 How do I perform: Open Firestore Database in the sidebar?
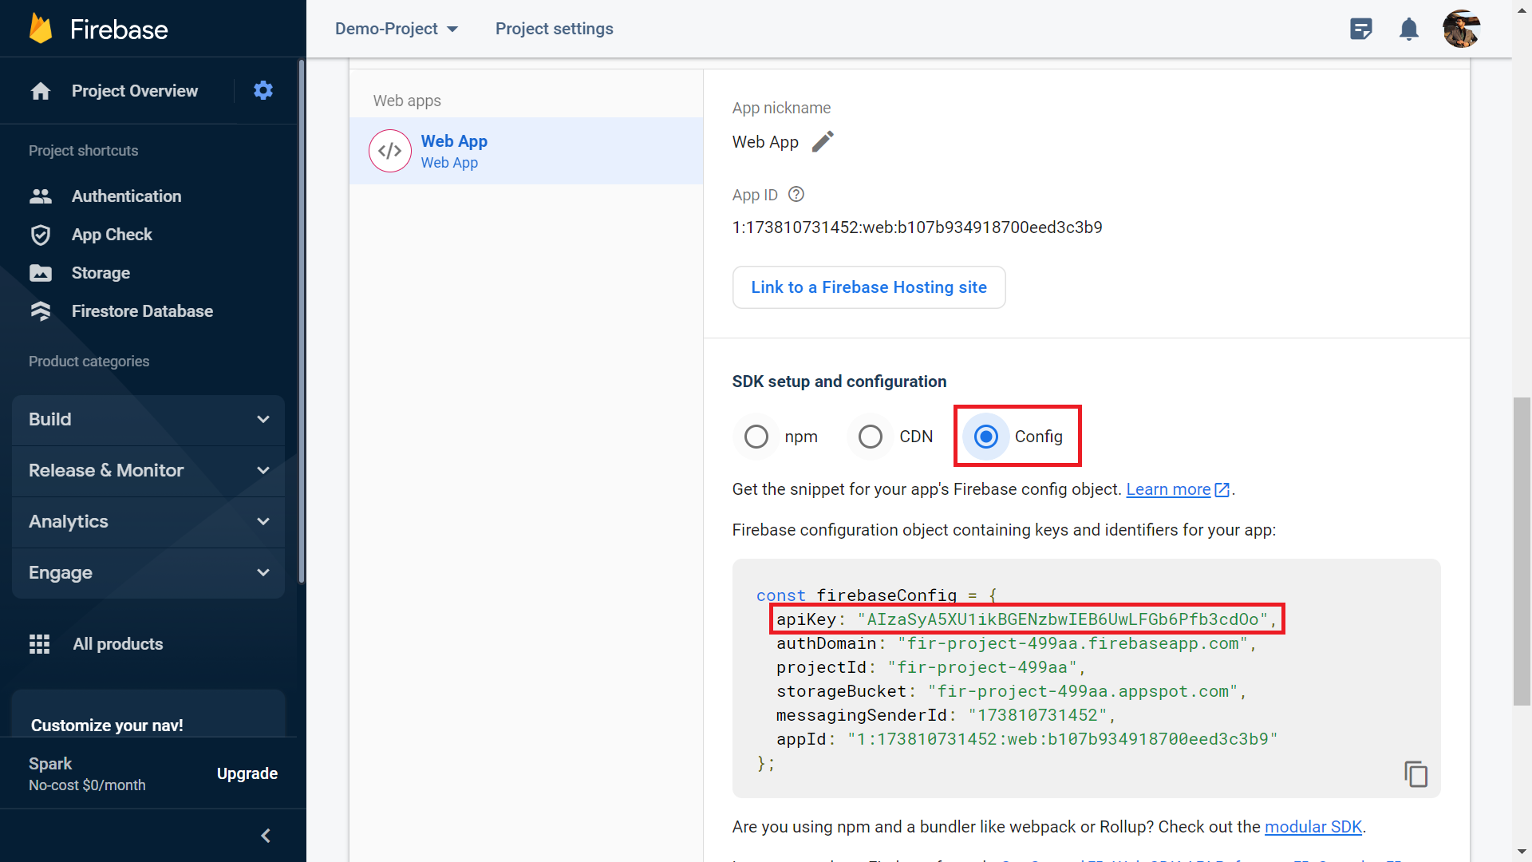click(x=142, y=311)
